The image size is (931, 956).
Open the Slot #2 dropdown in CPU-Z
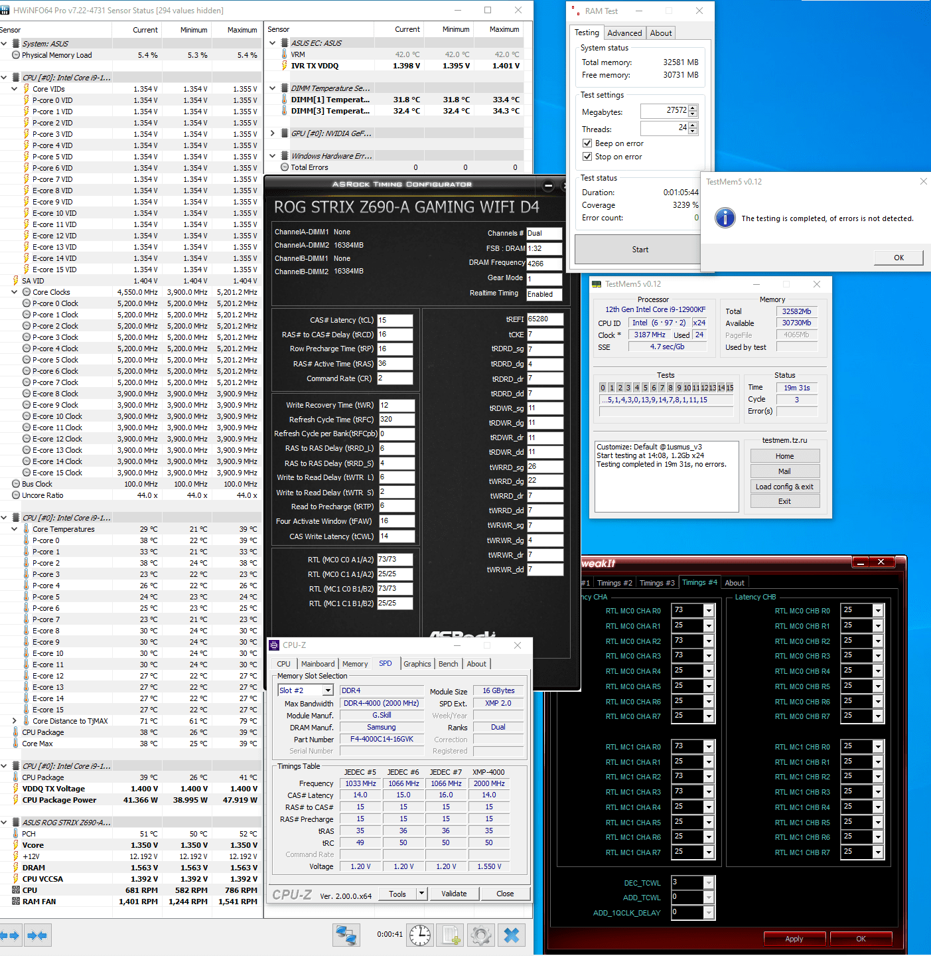[x=327, y=690]
